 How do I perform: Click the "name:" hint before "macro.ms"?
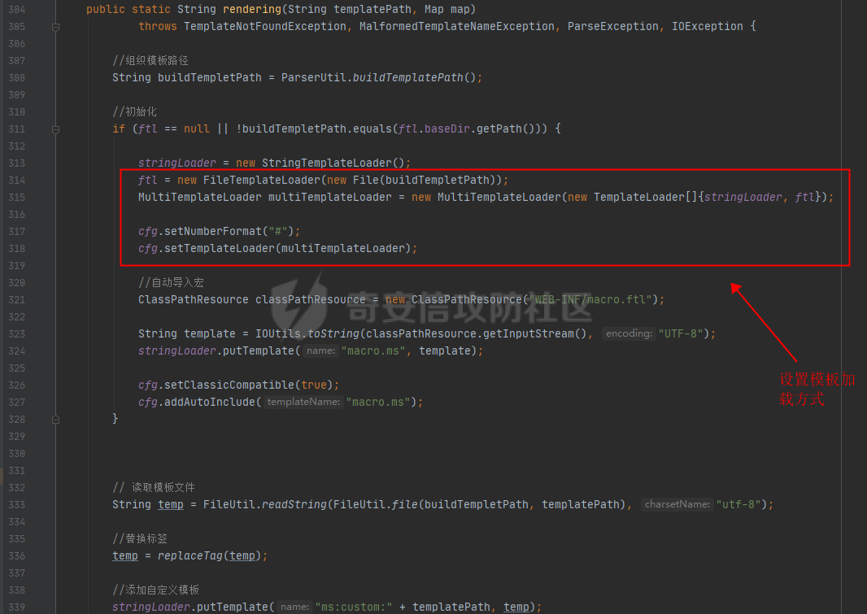click(321, 351)
